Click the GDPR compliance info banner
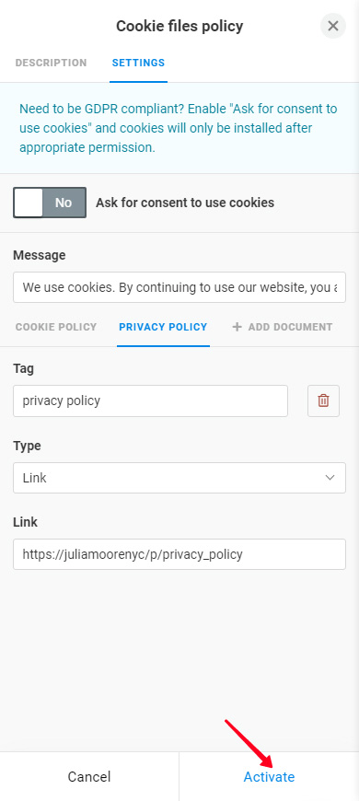Screen dimensions: 359x801 [179, 128]
